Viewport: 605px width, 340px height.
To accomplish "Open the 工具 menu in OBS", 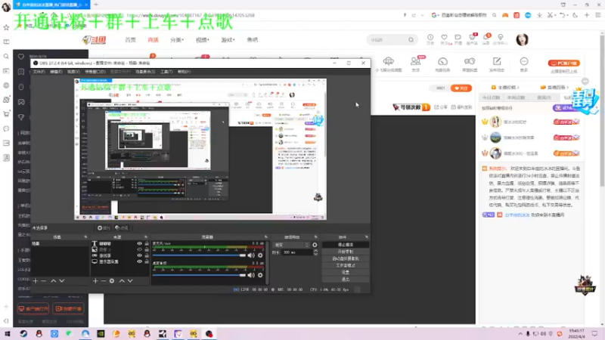I will 166,72.
